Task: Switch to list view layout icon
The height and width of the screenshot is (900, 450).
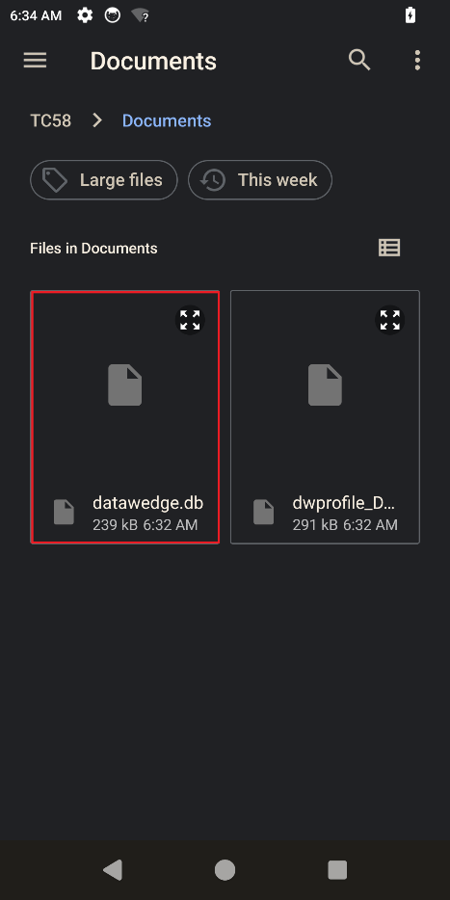Action: click(x=389, y=248)
